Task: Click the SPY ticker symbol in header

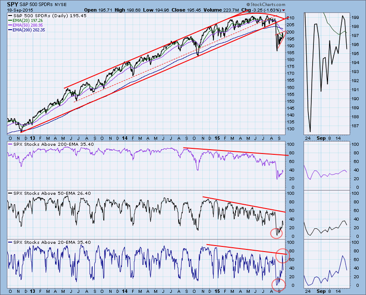Action: (12, 4)
